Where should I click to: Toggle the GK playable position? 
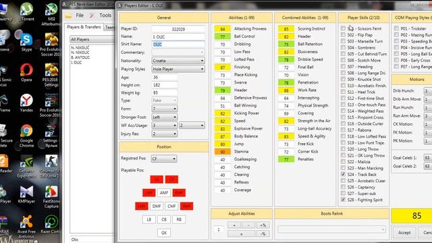click(x=164, y=233)
